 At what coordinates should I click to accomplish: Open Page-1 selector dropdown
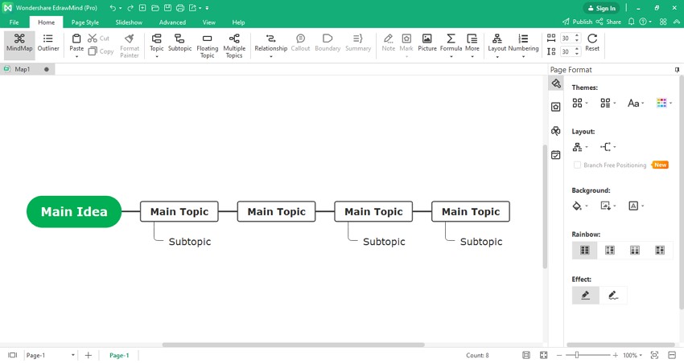50,355
